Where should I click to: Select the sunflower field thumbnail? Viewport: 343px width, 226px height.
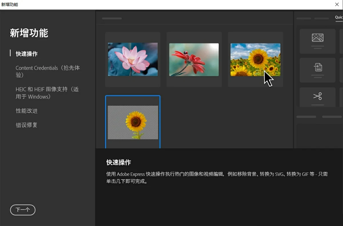point(255,59)
